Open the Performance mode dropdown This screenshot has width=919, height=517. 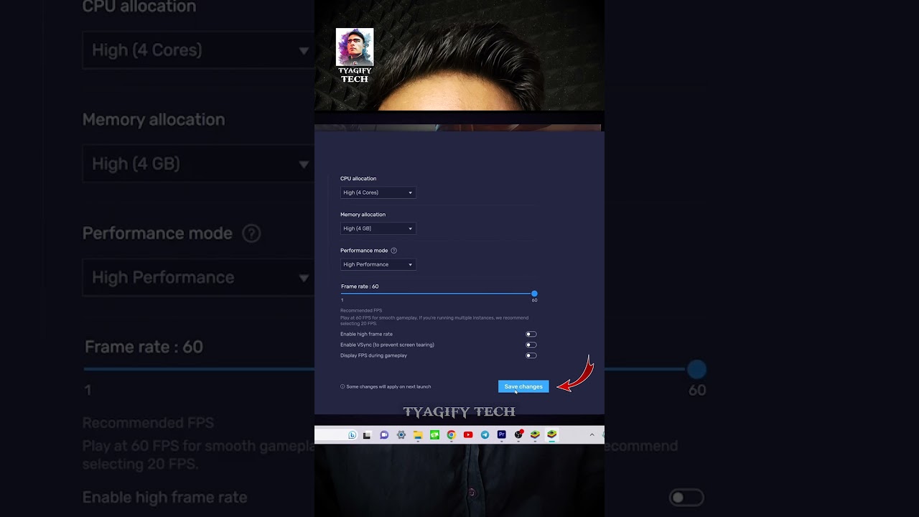click(x=378, y=264)
